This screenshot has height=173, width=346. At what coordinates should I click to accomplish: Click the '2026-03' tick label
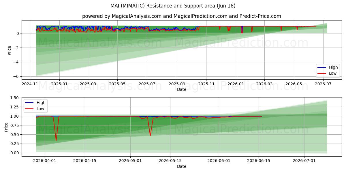tap(264, 84)
